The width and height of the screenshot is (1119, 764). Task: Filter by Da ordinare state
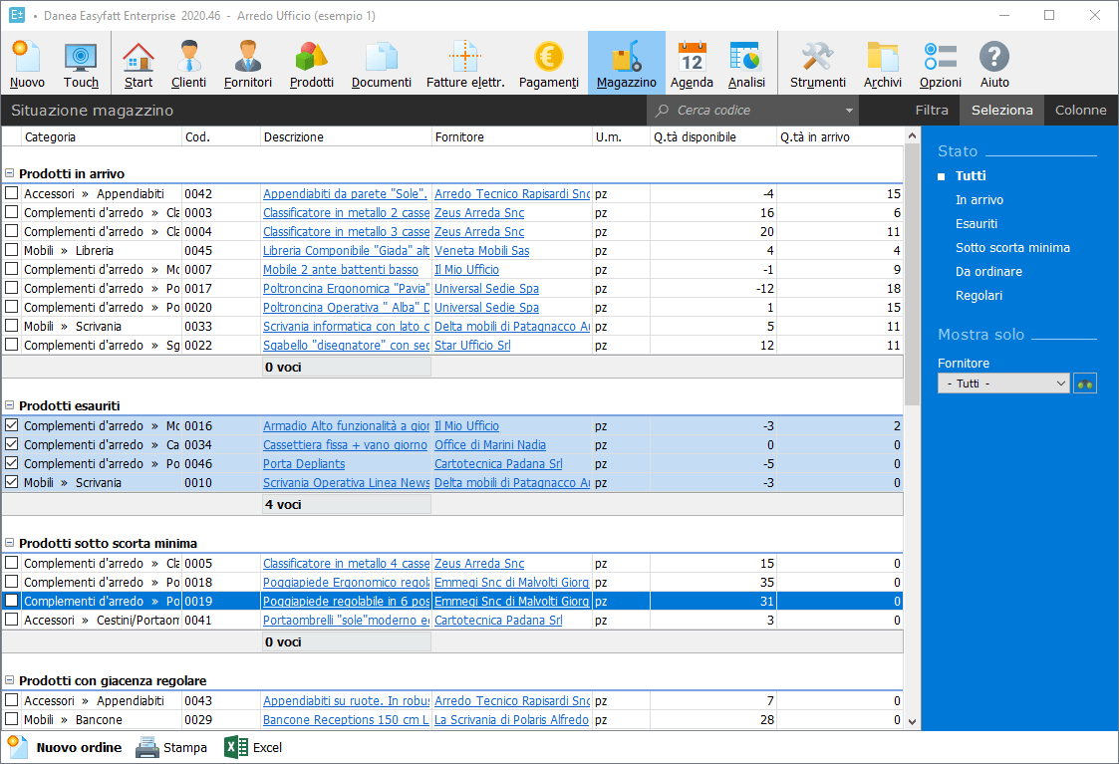coord(988,271)
